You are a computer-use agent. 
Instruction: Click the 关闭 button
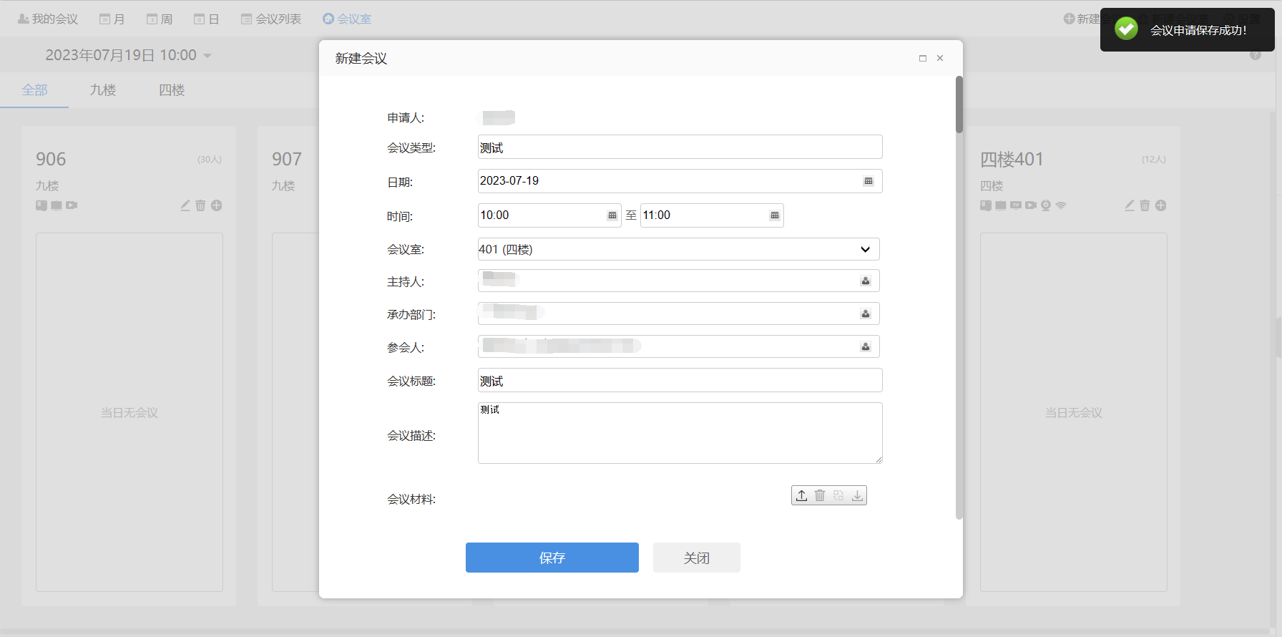pyautogui.click(x=696, y=558)
